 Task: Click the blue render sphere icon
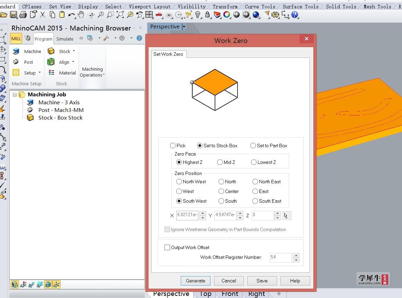click(256, 15)
